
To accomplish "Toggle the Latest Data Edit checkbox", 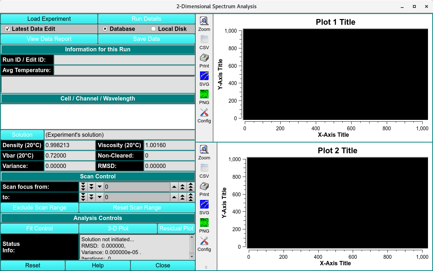I will pos(8,29).
